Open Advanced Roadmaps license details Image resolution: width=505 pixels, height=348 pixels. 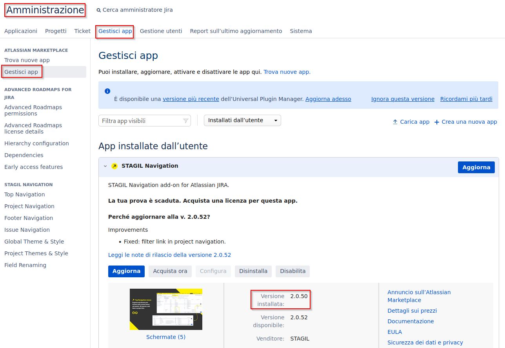[33, 128]
